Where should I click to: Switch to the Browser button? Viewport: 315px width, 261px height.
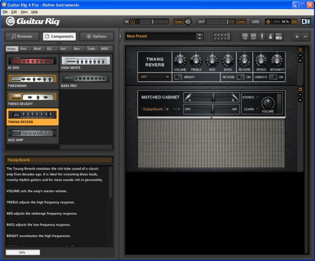22,37
